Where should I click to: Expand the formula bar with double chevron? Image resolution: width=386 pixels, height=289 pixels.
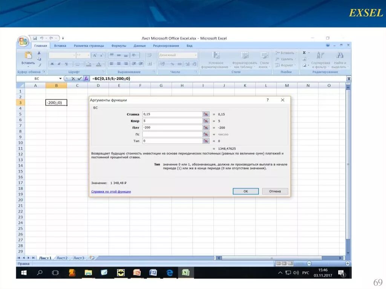pyautogui.click(x=349, y=78)
